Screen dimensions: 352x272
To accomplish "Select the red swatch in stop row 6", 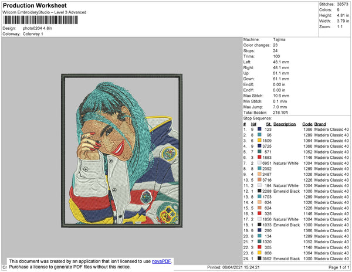I will tap(259, 157).
